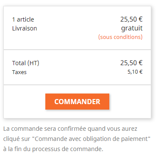Click "à la fin du processus de commande" line
This screenshot has width=158, height=157.
pyautogui.click(x=53, y=149)
